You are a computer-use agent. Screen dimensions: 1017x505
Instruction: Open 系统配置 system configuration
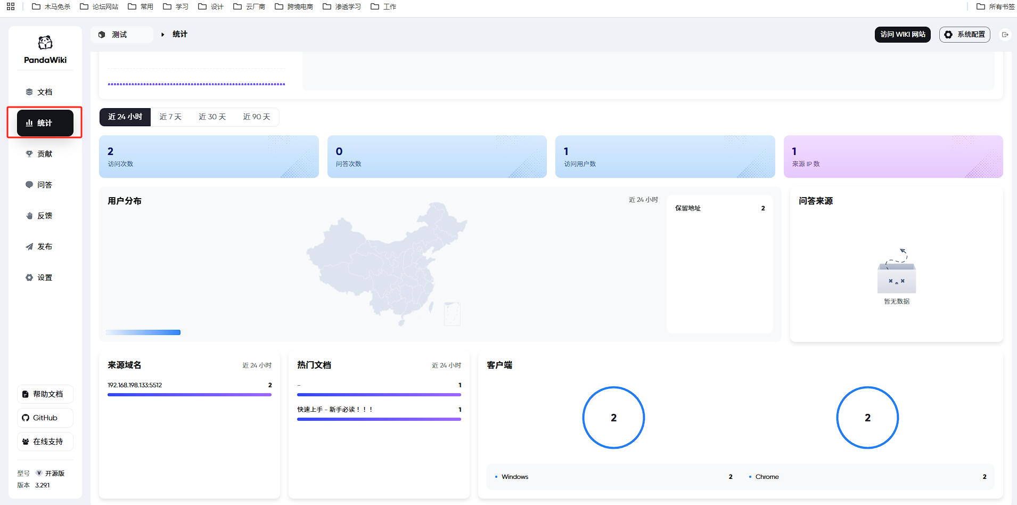(x=964, y=35)
